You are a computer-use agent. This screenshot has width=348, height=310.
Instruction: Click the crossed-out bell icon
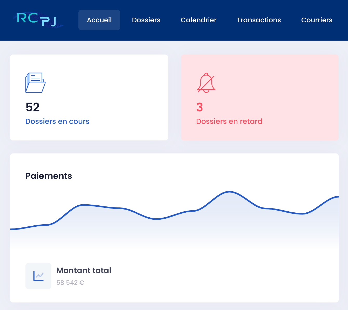(206, 83)
